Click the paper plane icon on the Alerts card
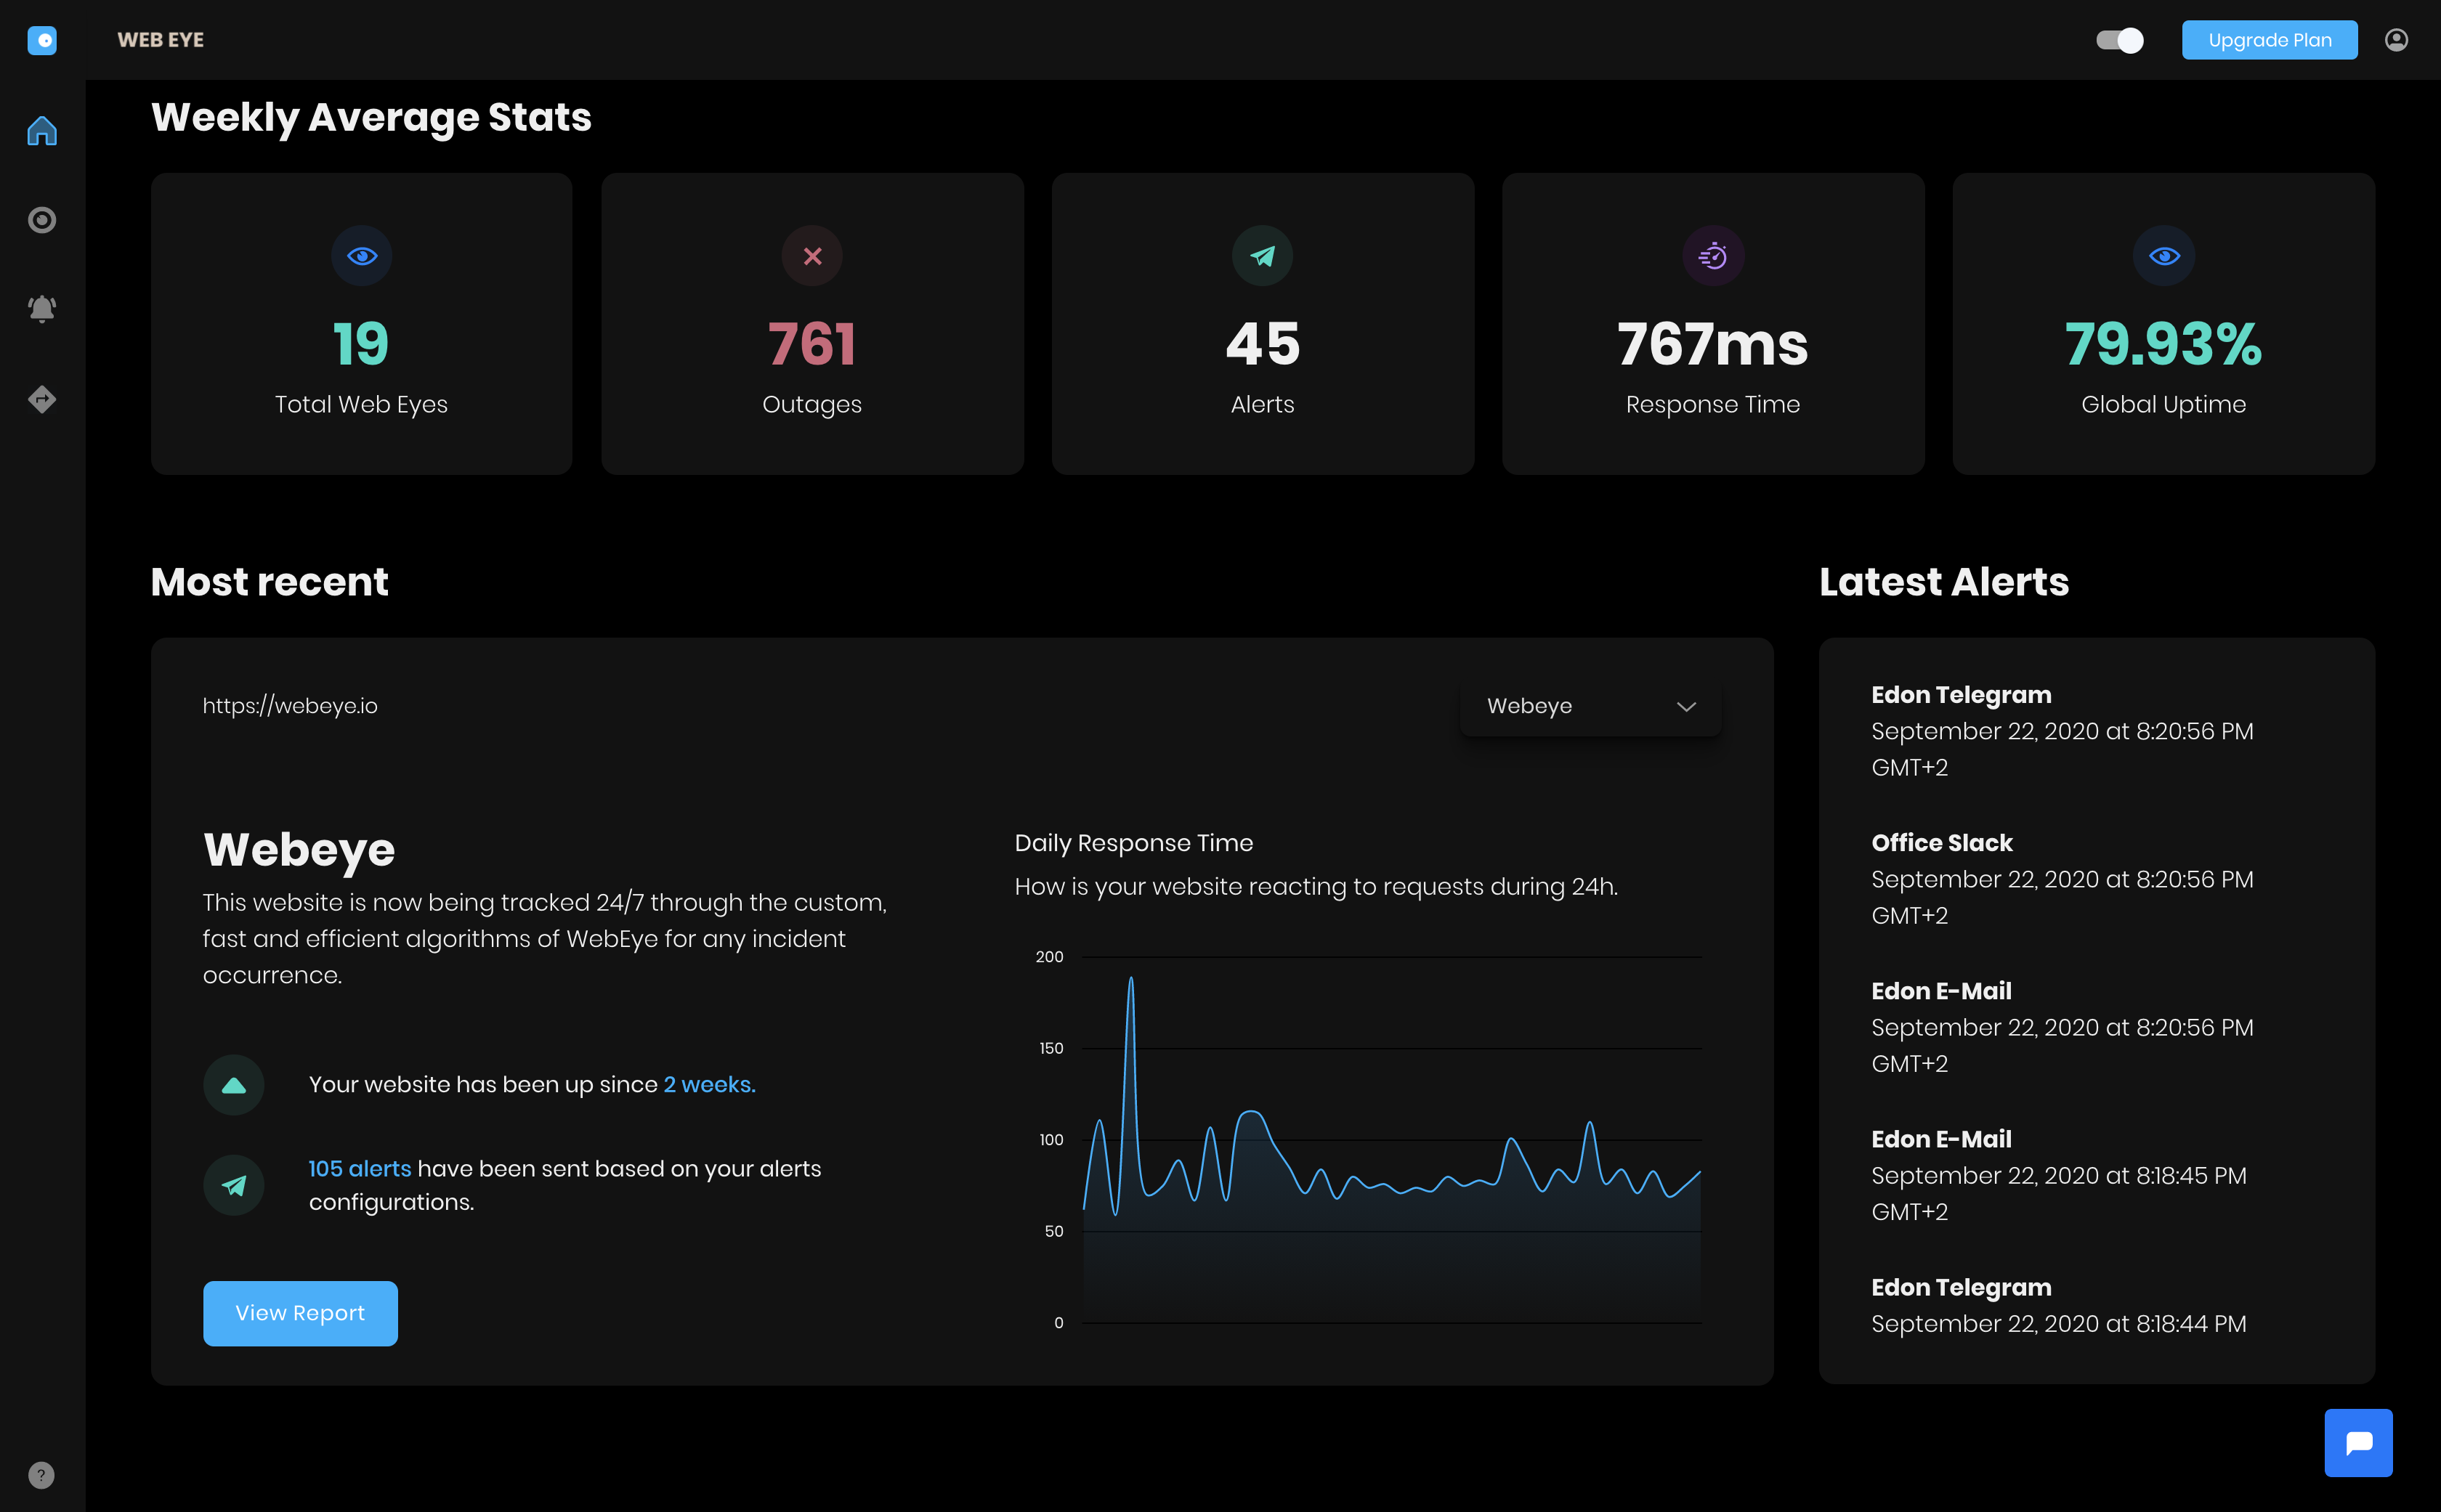This screenshot has width=2441, height=1512. click(1263, 255)
